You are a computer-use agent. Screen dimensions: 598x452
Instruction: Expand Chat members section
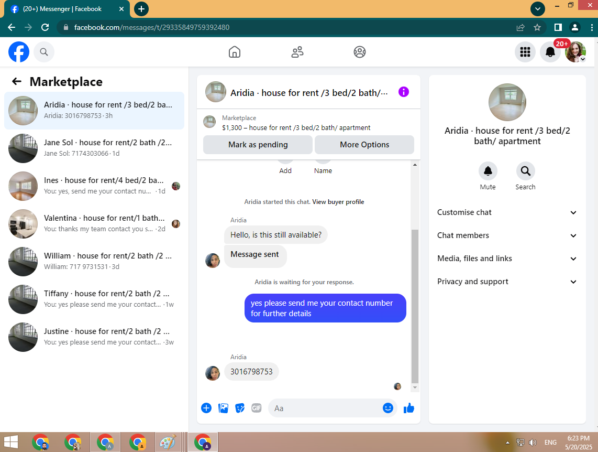point(507,235)
